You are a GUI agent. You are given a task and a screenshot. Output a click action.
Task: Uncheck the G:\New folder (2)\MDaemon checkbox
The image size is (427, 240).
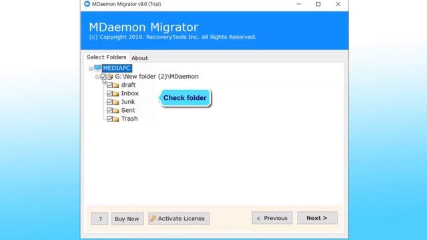[103, 77]
